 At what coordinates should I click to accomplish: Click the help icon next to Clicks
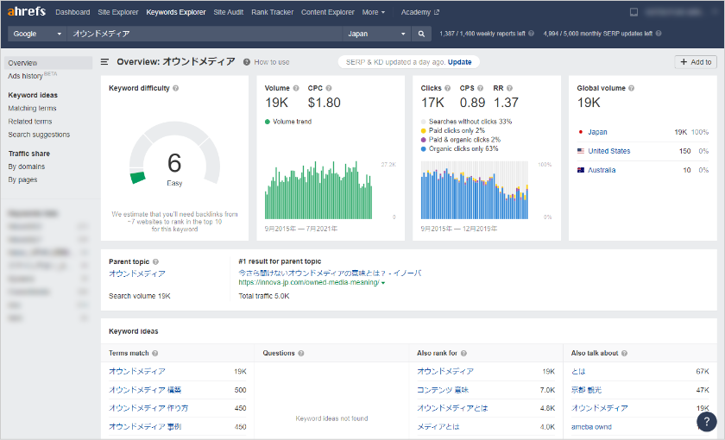coord(448,88)
